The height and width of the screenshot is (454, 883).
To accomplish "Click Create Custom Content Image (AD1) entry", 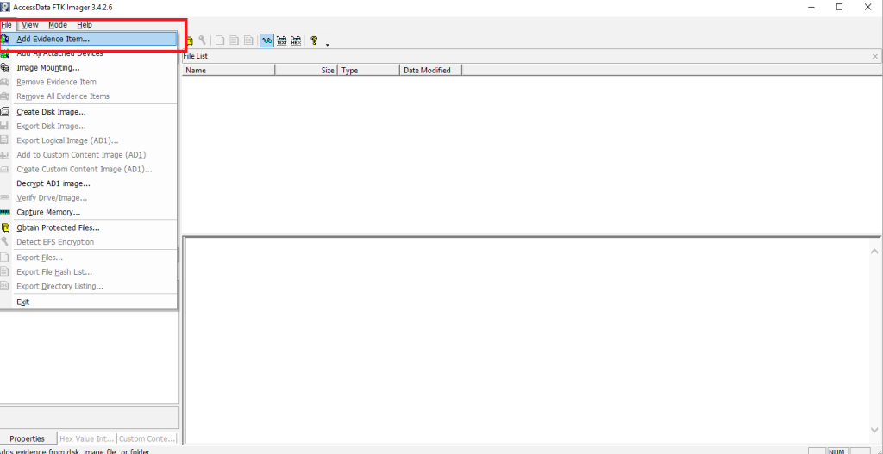I will (x=89, y=170).
